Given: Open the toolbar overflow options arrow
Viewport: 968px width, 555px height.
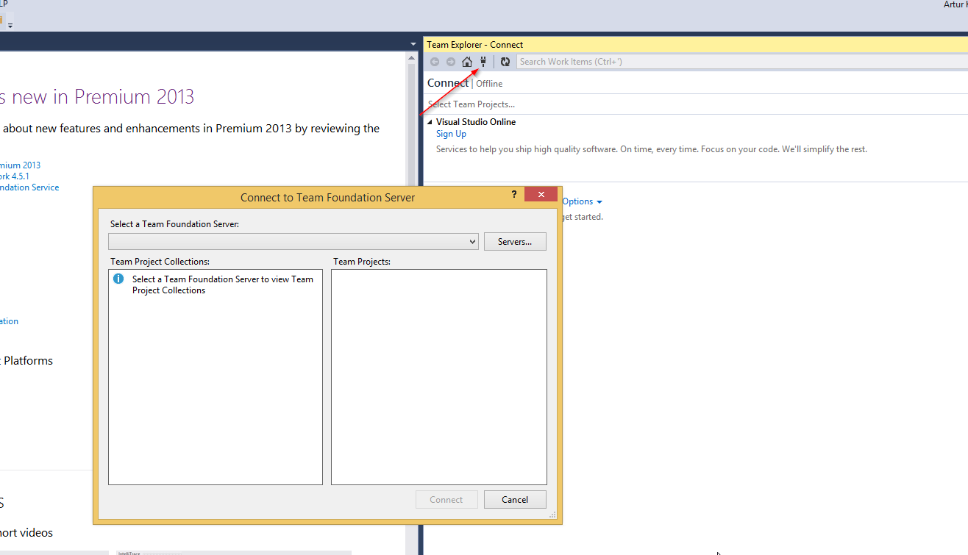Looking at the screenshot, I should point(10,25).
